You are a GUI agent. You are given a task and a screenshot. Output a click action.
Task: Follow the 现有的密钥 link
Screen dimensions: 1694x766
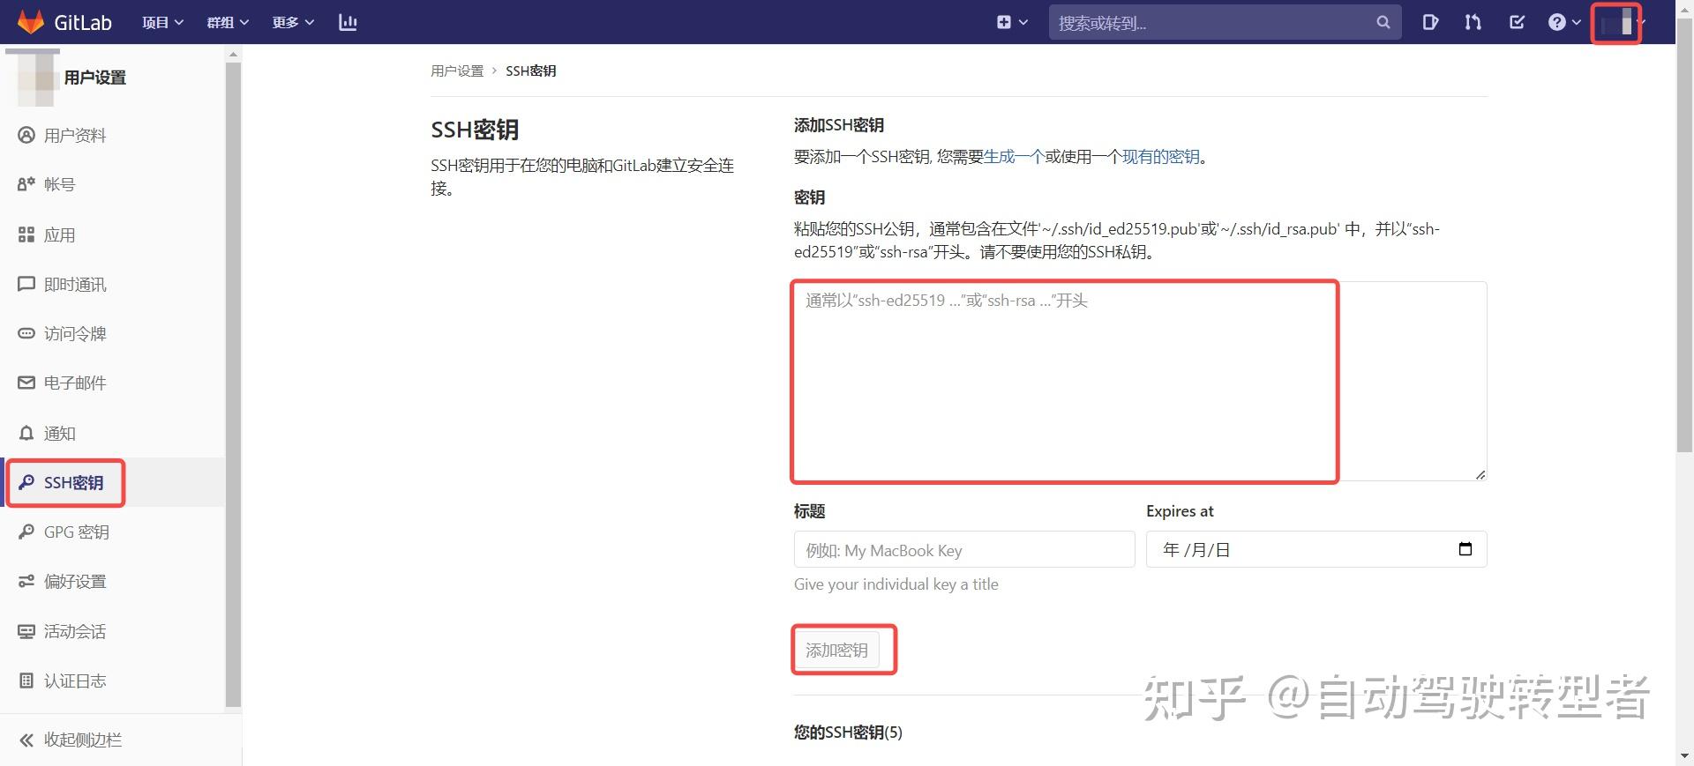1160,156
